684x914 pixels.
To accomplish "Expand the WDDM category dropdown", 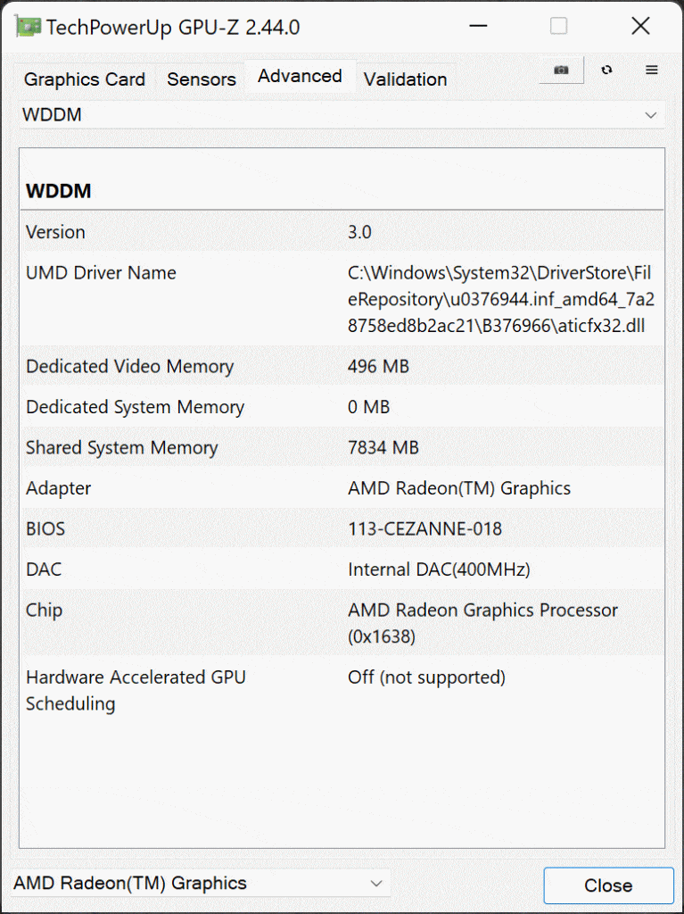I will tap(342, 115).
